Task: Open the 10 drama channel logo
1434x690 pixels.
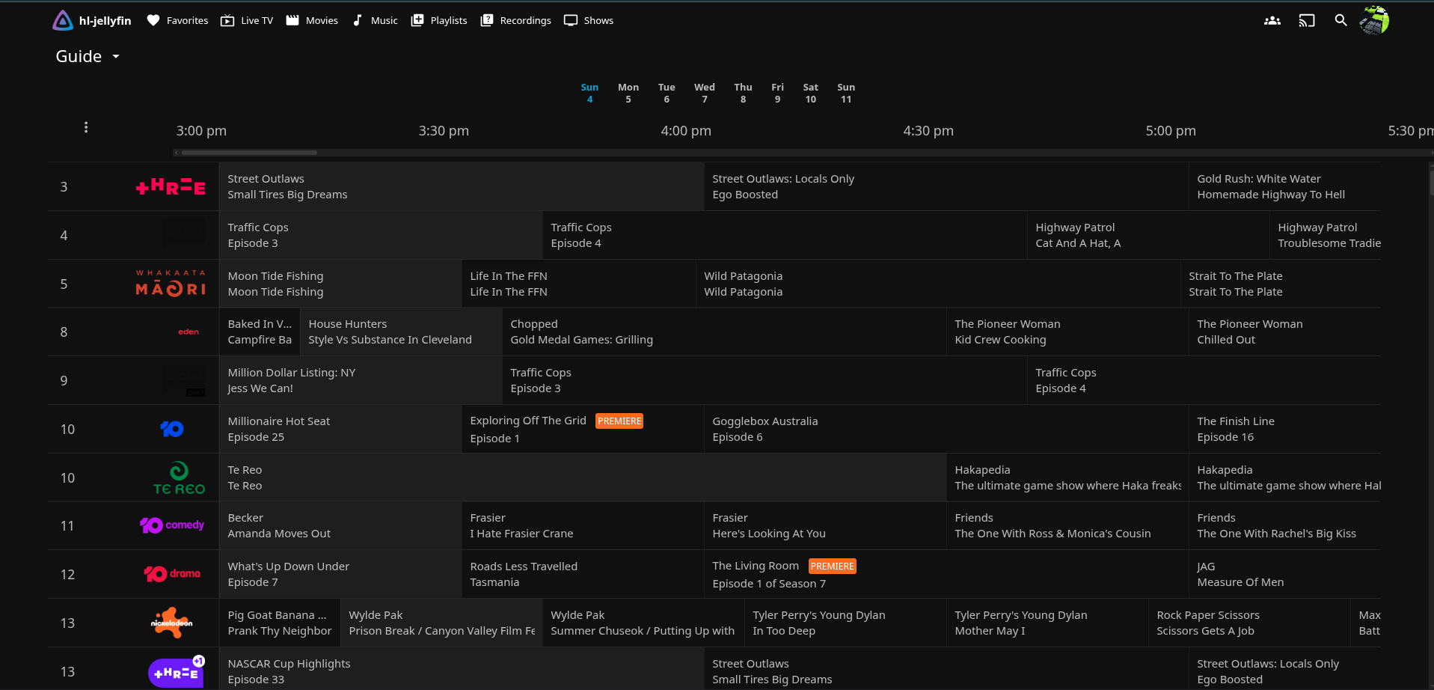Action: coord(171,574)
